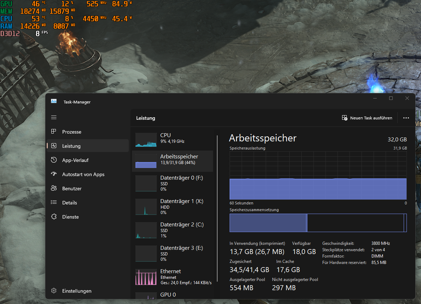Click the Arbeitsspeicher heading
This screenshot has width=421, height=304.
tap(263, 138)
